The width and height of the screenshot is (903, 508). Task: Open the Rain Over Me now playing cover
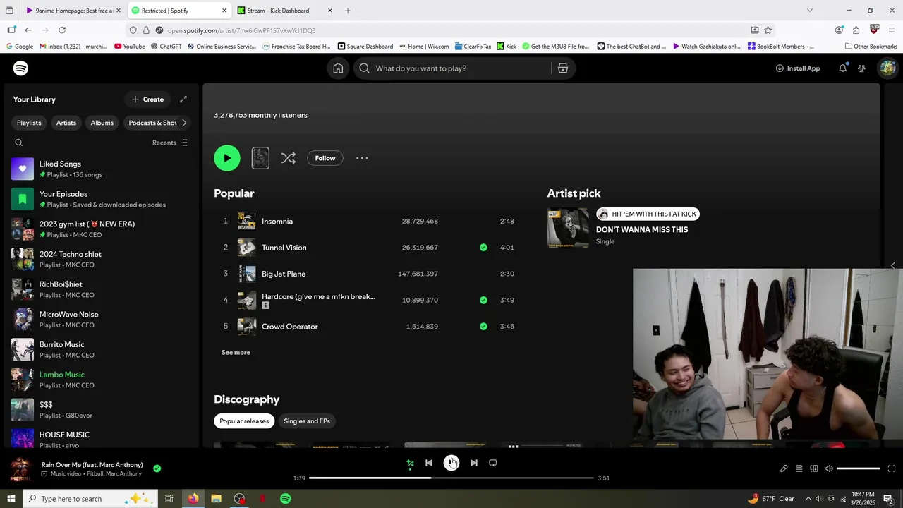pos(21,468)
